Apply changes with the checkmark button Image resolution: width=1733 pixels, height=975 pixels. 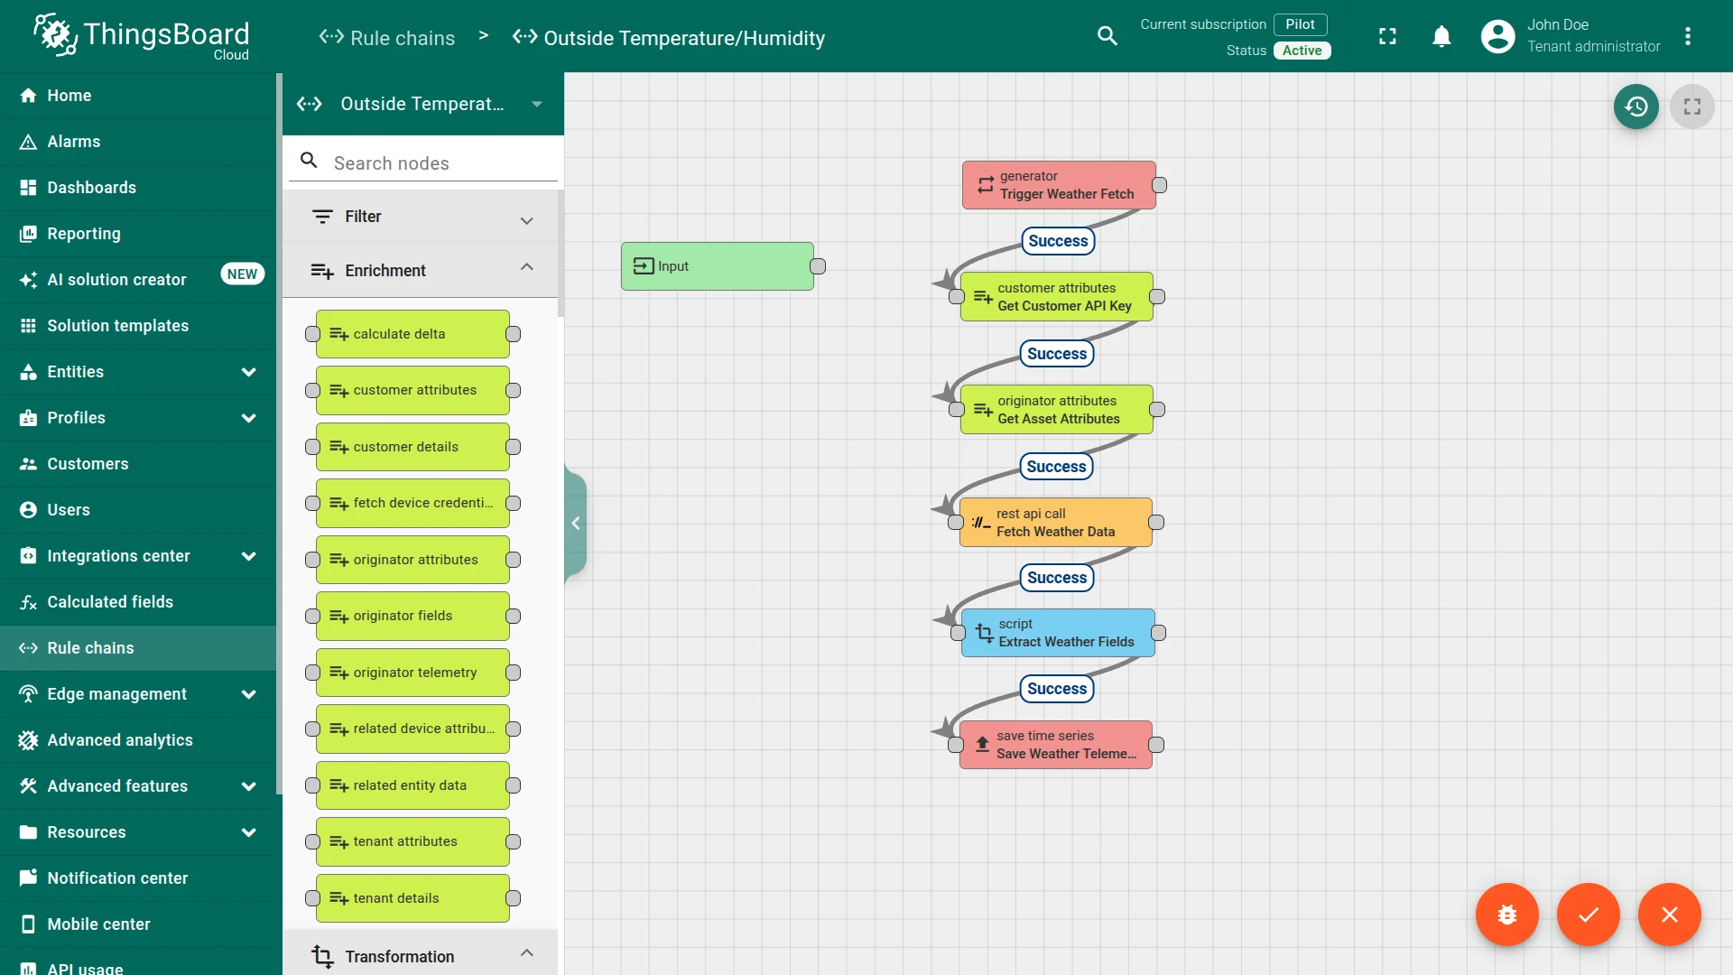[1589, 915]
